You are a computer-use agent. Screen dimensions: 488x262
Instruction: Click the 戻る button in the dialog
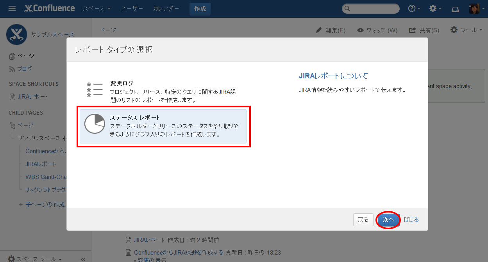pos(363,220)
